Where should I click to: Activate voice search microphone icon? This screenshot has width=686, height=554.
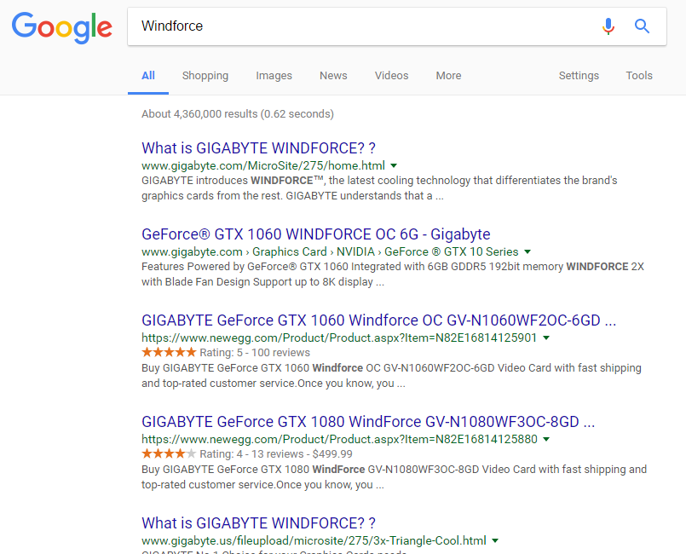[x=608, y=26]
